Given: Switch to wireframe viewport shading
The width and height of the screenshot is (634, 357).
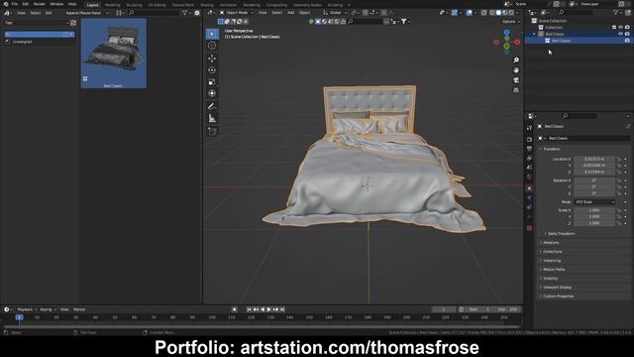Looking at the screenshot, I should 492,13.
